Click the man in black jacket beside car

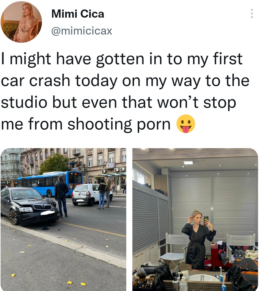pyautogui.click(x=61, y=196)
